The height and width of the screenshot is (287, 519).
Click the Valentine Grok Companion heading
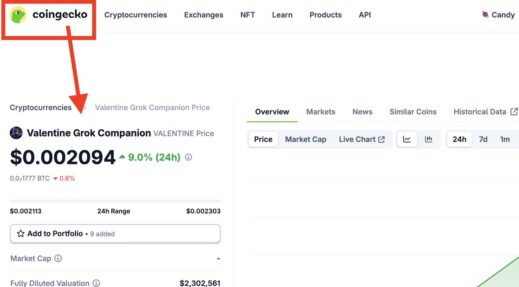(89, 133)
